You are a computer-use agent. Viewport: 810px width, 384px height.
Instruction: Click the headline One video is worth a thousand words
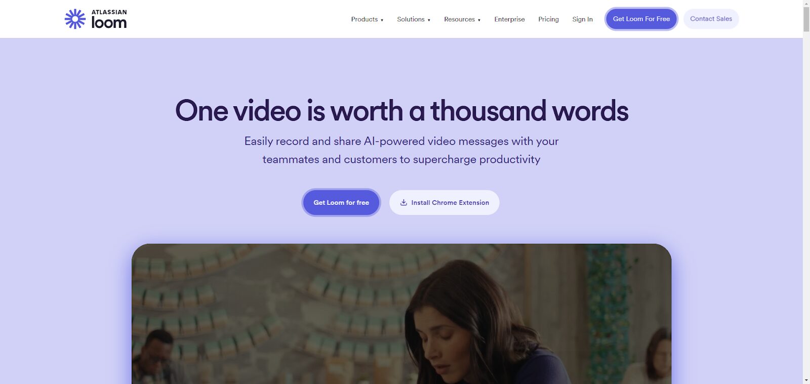tap(401, 110)
